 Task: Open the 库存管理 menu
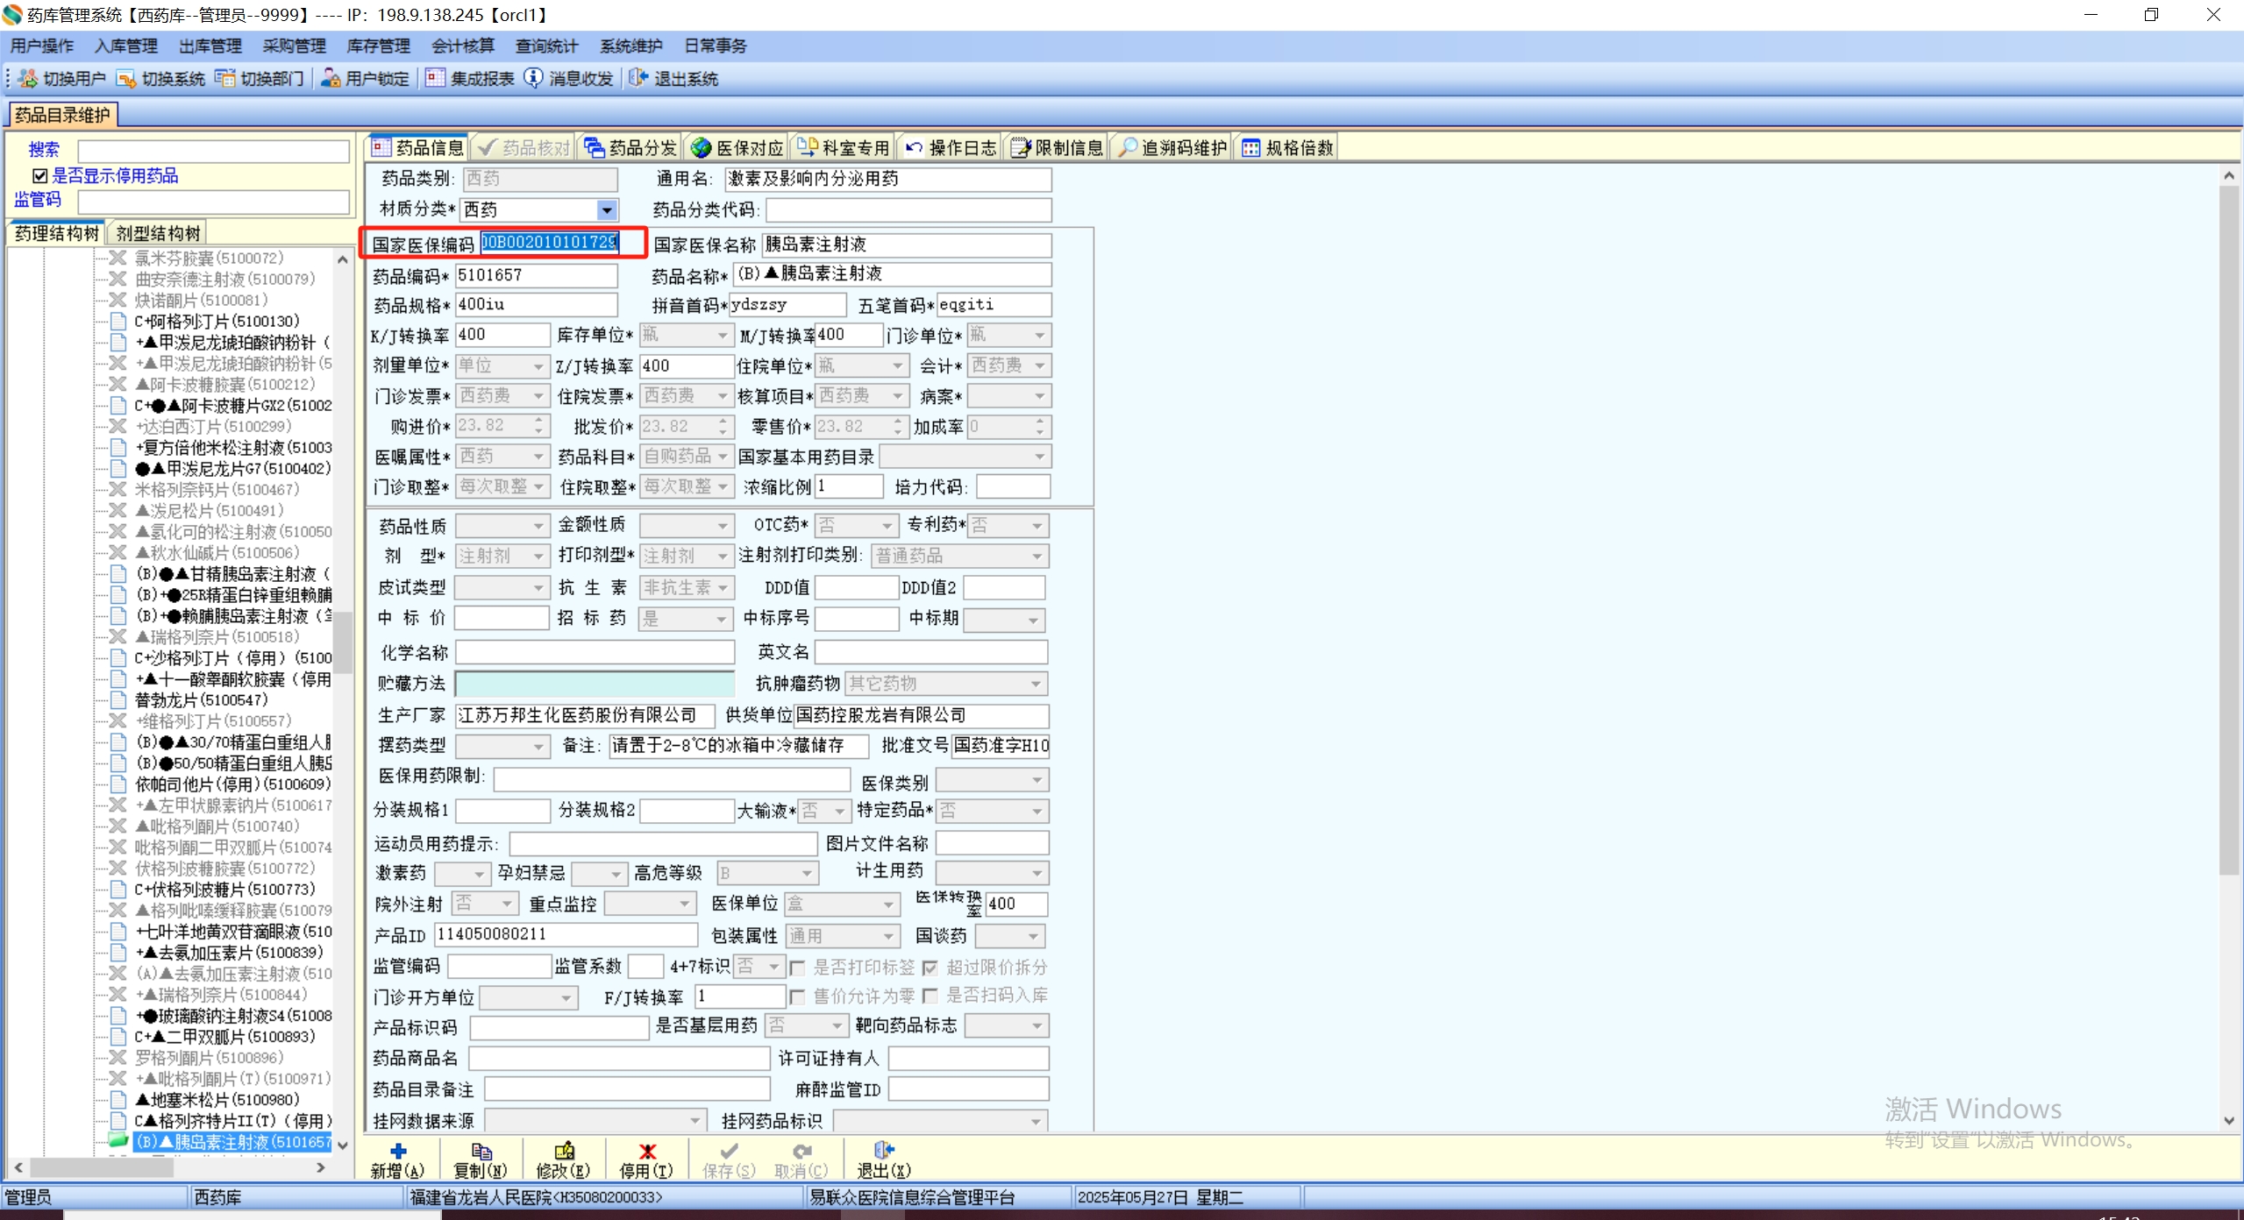pos(378,46)
